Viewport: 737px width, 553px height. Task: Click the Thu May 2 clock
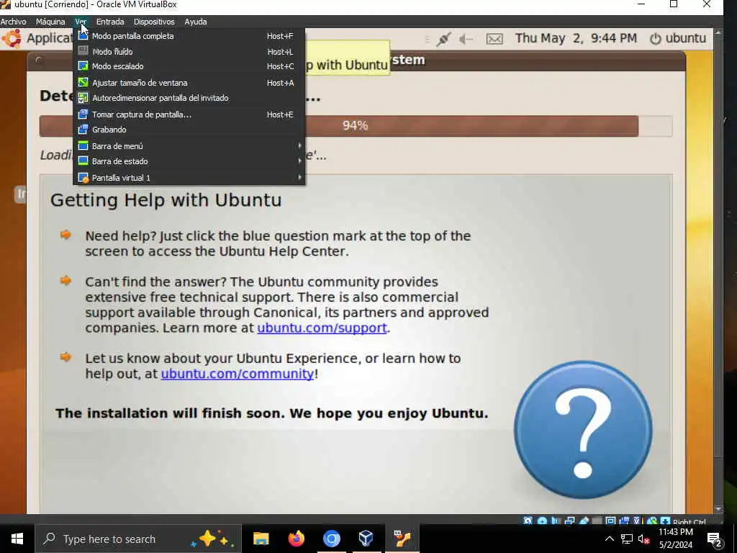576,39
